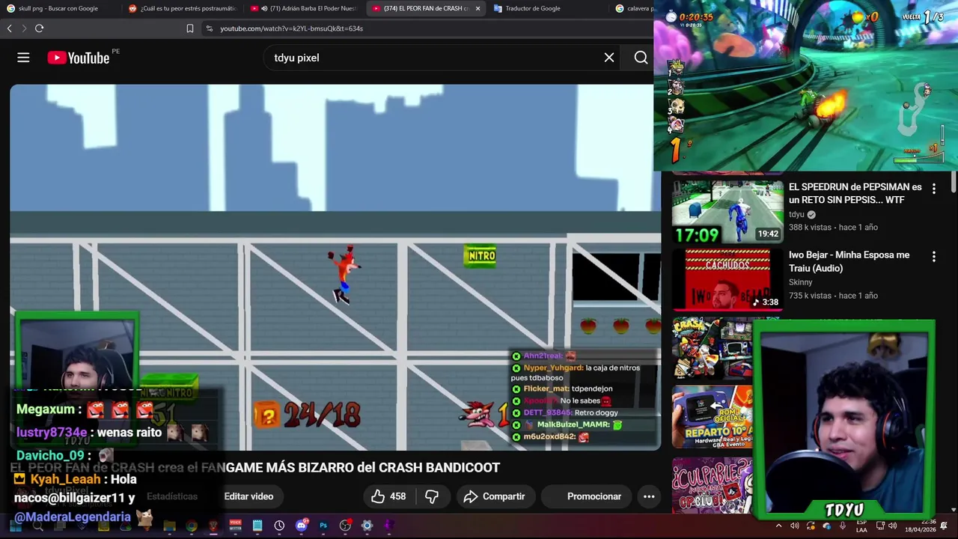
Task: Open Google Chrome from the taskbar
Action: coord(192,526)
